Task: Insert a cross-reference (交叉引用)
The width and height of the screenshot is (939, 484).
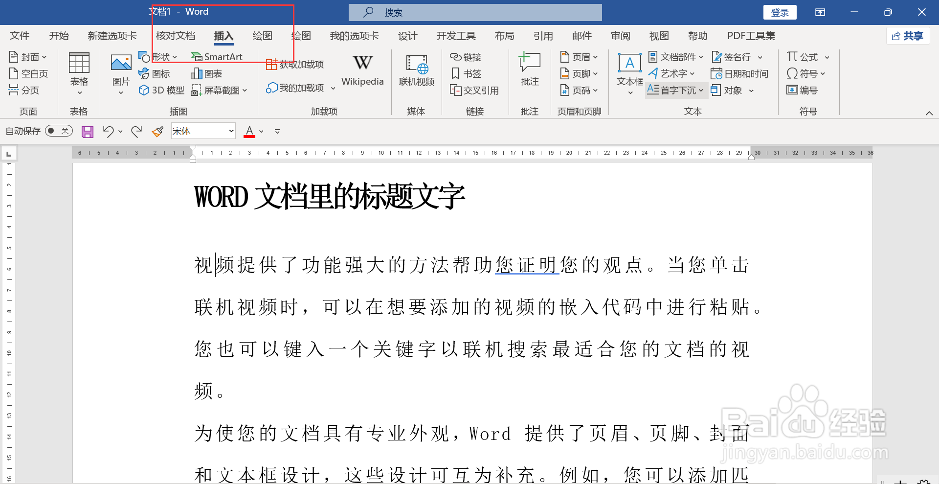Action: [474, 91]
